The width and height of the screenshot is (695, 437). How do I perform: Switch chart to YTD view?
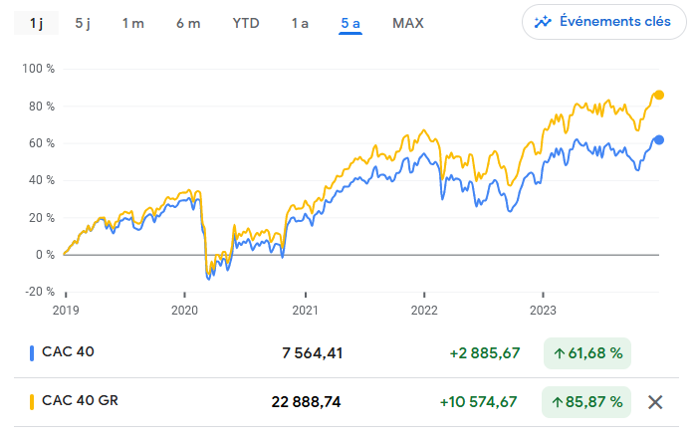(245, 22)
